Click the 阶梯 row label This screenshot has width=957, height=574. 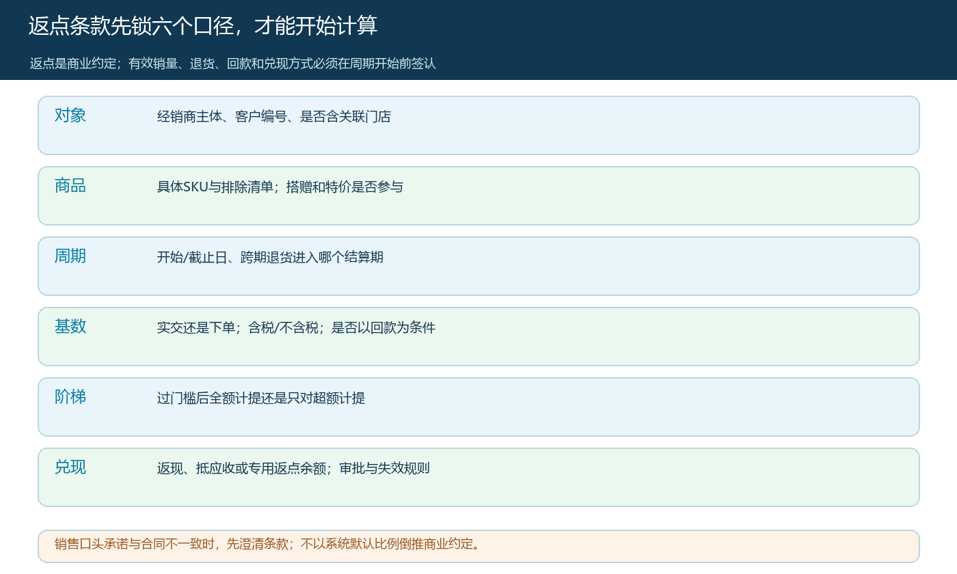click(x=70, y=397)
